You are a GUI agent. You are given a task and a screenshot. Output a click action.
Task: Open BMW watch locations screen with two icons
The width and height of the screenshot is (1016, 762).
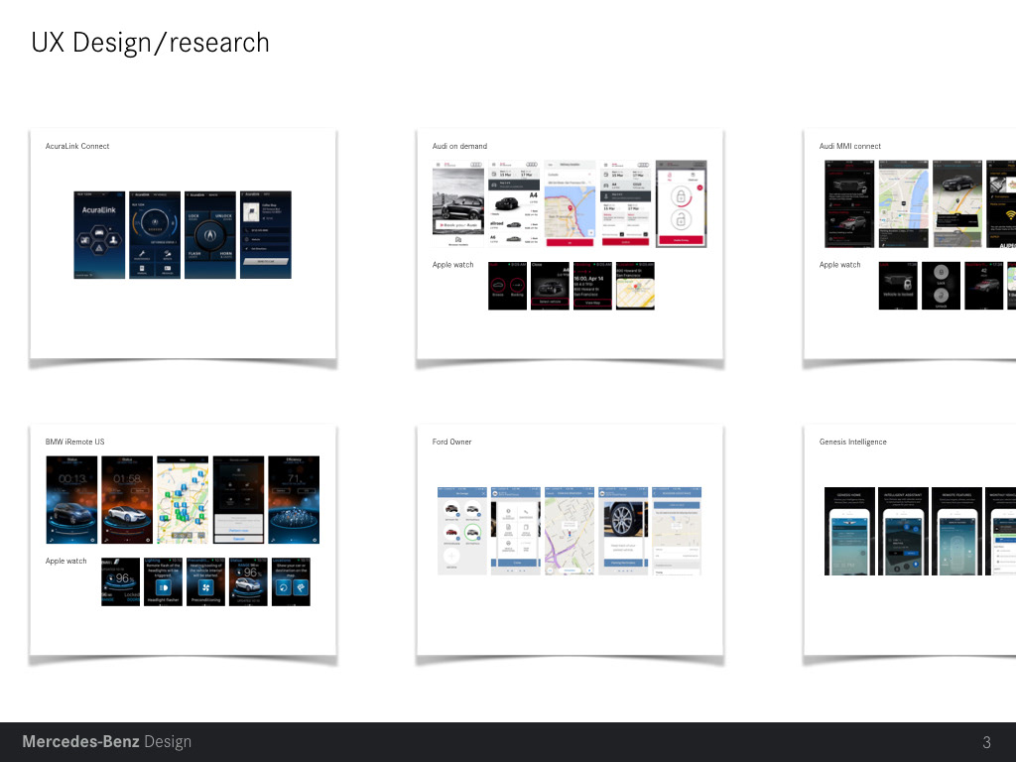tap(291, 581)
